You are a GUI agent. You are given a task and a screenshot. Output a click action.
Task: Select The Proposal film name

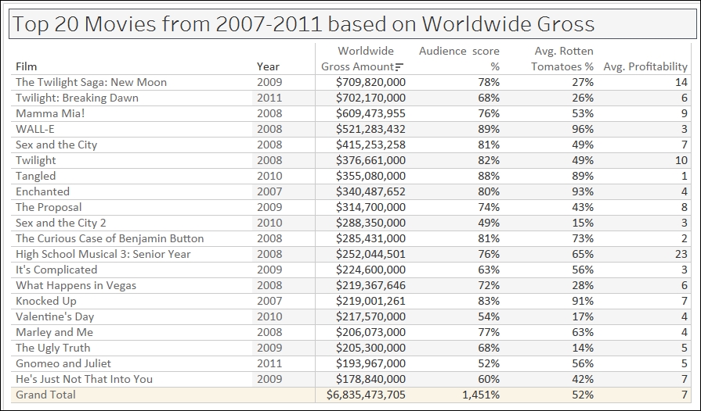click(x=49, y=207)
